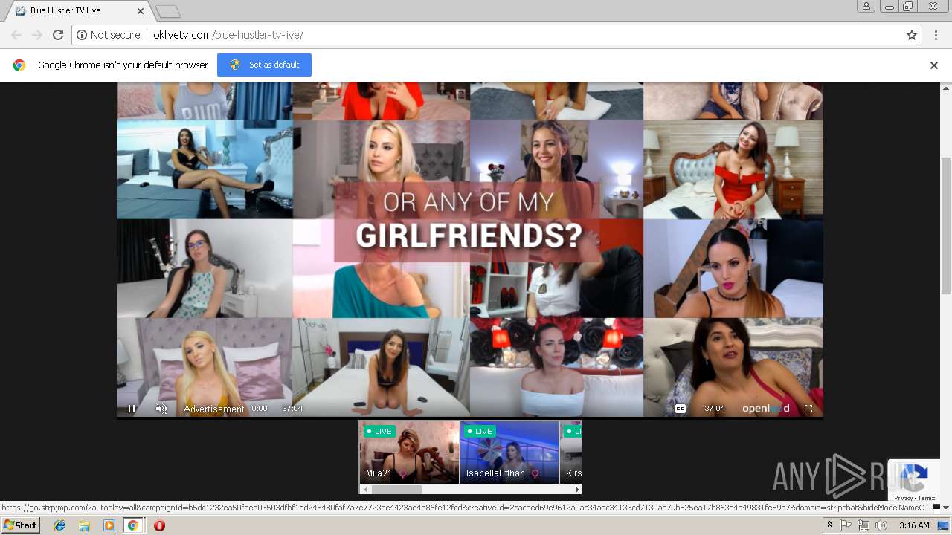Click the GIRLFRIENDS? ad headline overlay
This screenshot has height=535, width=952.
[x=469, y=236]
